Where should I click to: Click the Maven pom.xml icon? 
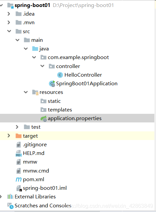click(19, 179)
